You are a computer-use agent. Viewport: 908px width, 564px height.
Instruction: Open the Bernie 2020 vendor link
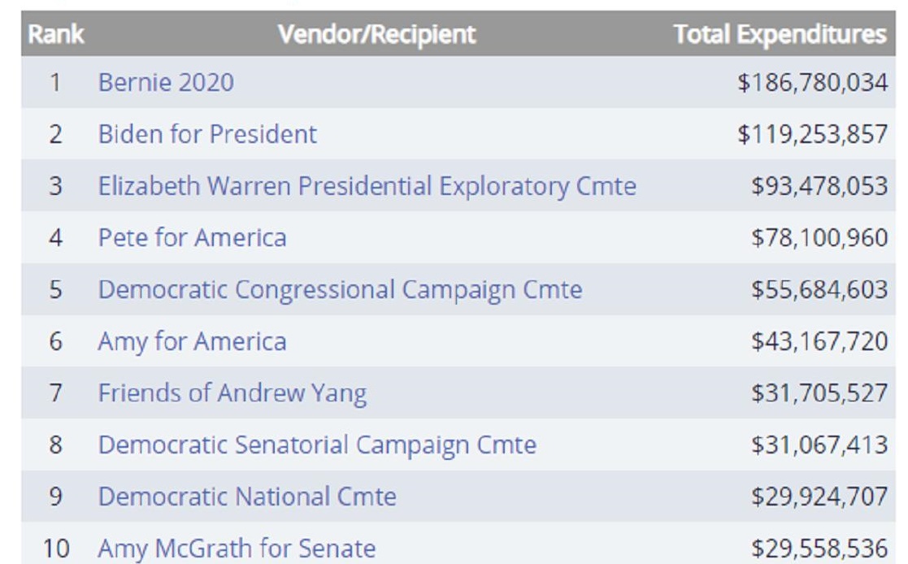point(166,82)
